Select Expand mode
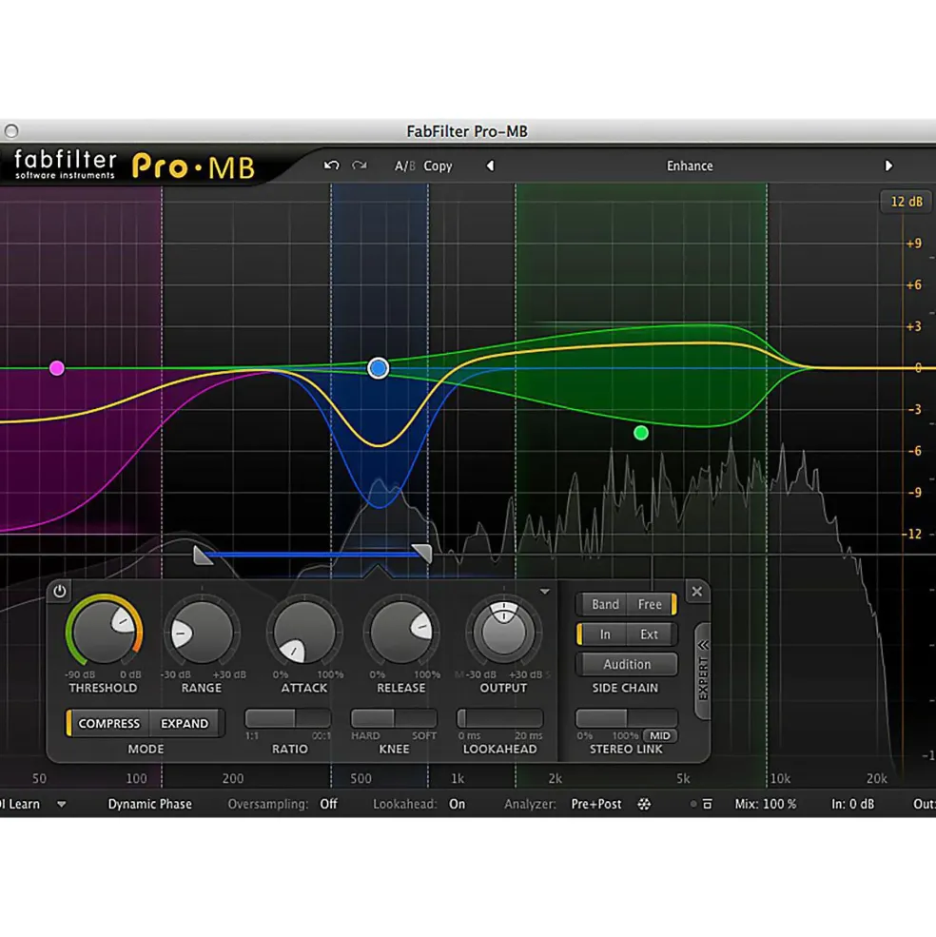This screenshot has height=937, width=936. coord(185,723)
